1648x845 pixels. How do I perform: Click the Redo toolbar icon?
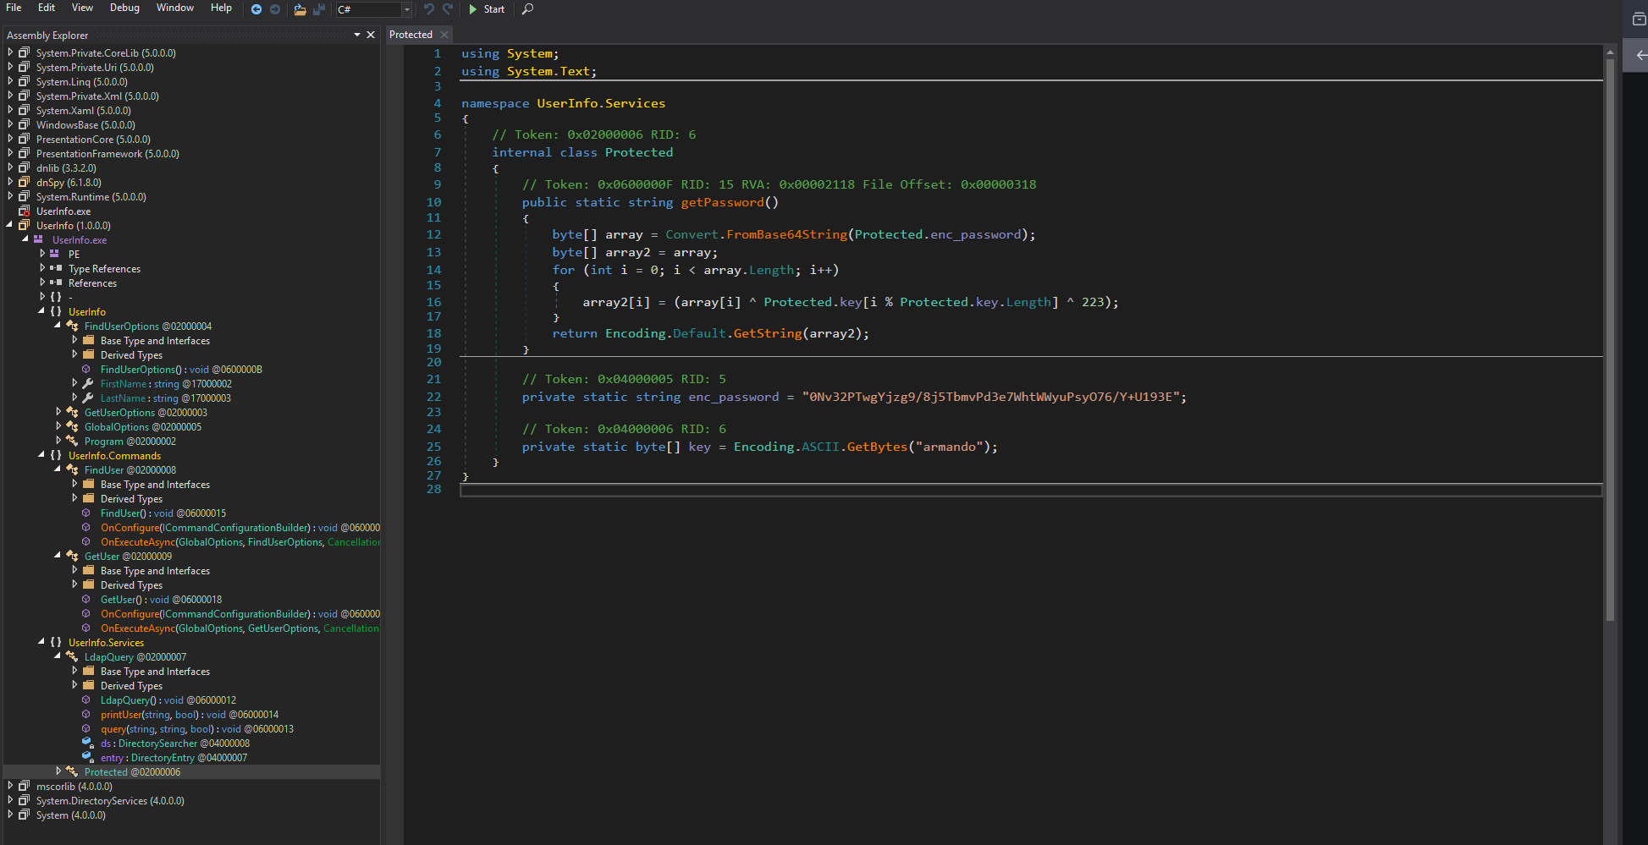tap(448, 9)
